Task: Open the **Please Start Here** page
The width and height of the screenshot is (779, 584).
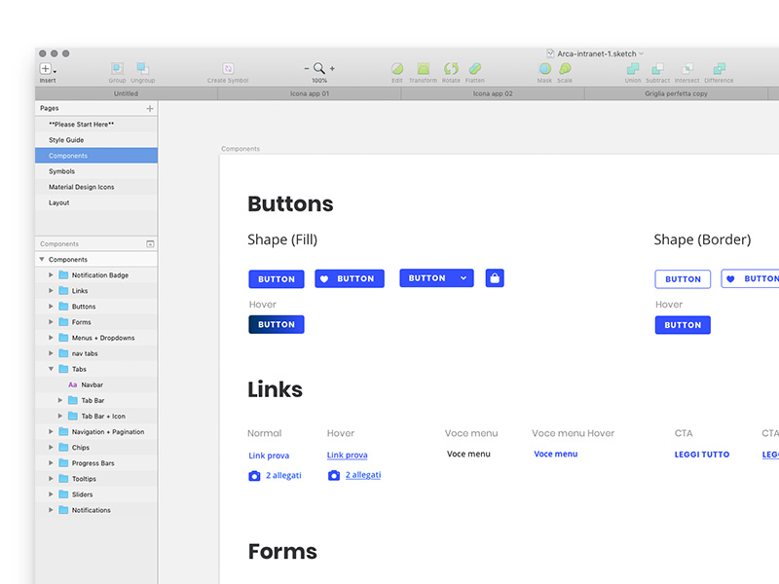Action: tap(96, 125)
